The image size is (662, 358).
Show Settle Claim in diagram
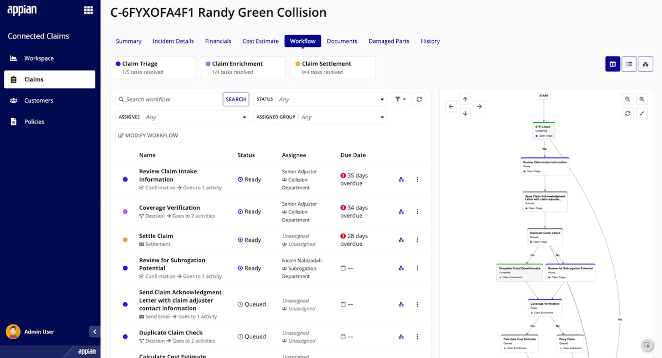point(401,240)
